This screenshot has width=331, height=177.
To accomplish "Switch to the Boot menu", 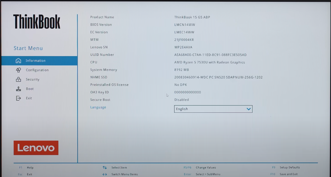I will pos(39,89).
